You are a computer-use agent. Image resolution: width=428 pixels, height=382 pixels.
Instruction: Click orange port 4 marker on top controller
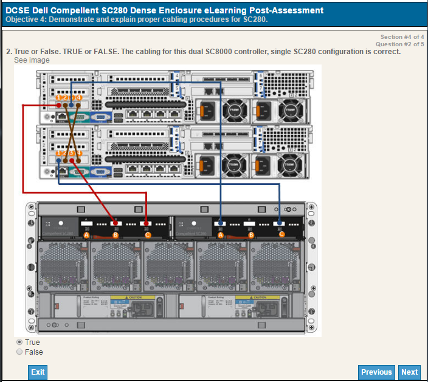[78, 97]
